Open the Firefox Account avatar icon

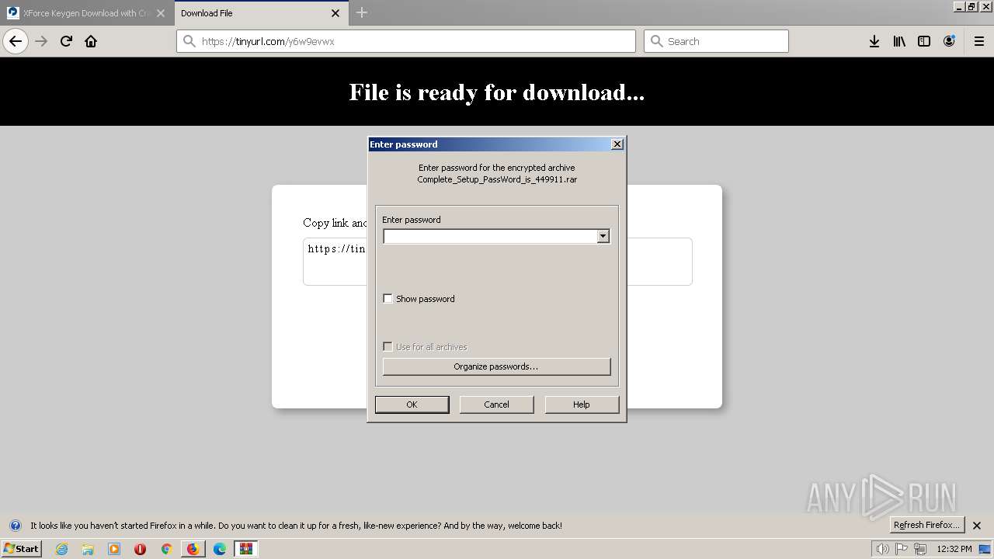[949, 41]
